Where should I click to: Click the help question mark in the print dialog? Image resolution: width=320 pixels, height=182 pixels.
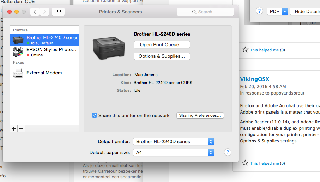click(x=259, y=11)
